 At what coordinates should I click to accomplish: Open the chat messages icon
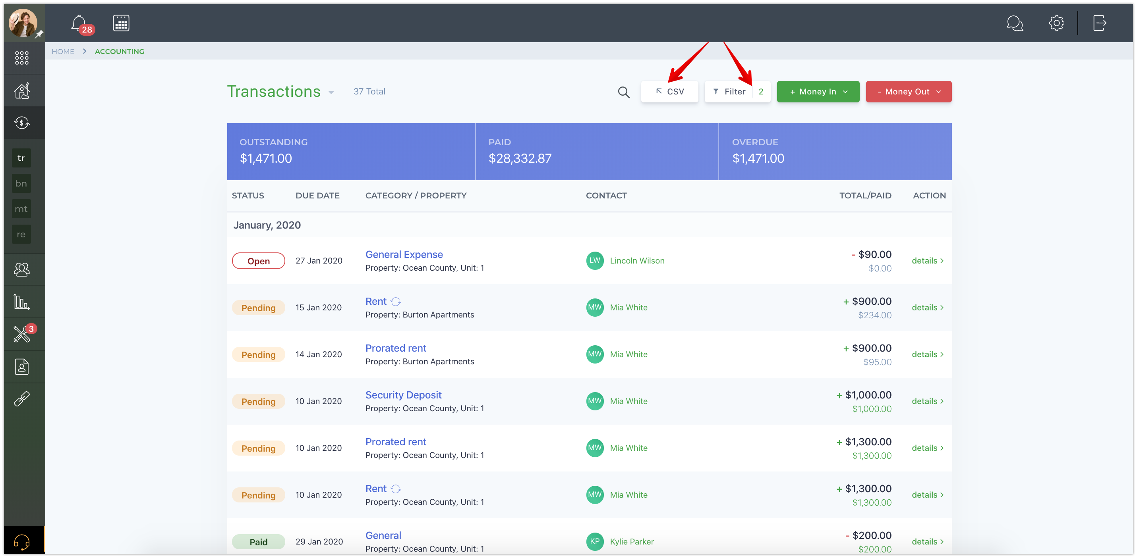(1014, 23)
